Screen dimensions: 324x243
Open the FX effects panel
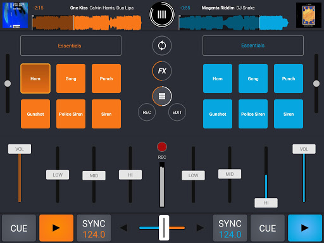point(162,71)
